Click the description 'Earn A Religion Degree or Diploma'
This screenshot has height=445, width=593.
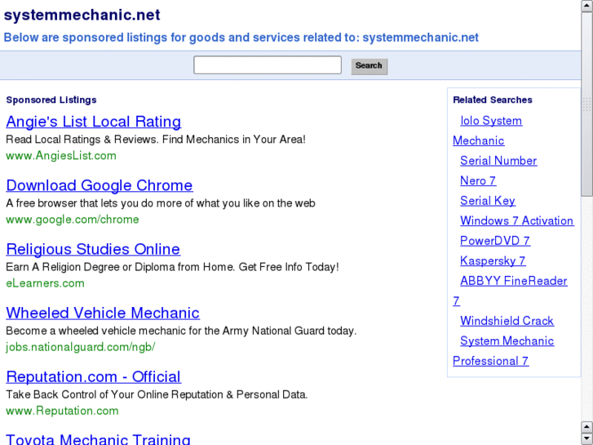pyautogui.click(x=172, y=267)
